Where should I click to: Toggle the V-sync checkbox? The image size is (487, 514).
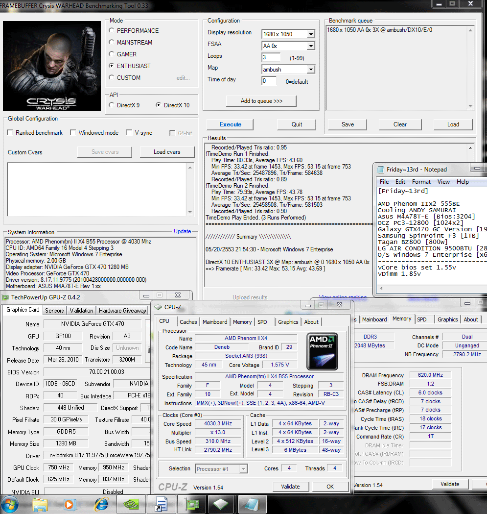pyautogui.click(x=129, y=133)
